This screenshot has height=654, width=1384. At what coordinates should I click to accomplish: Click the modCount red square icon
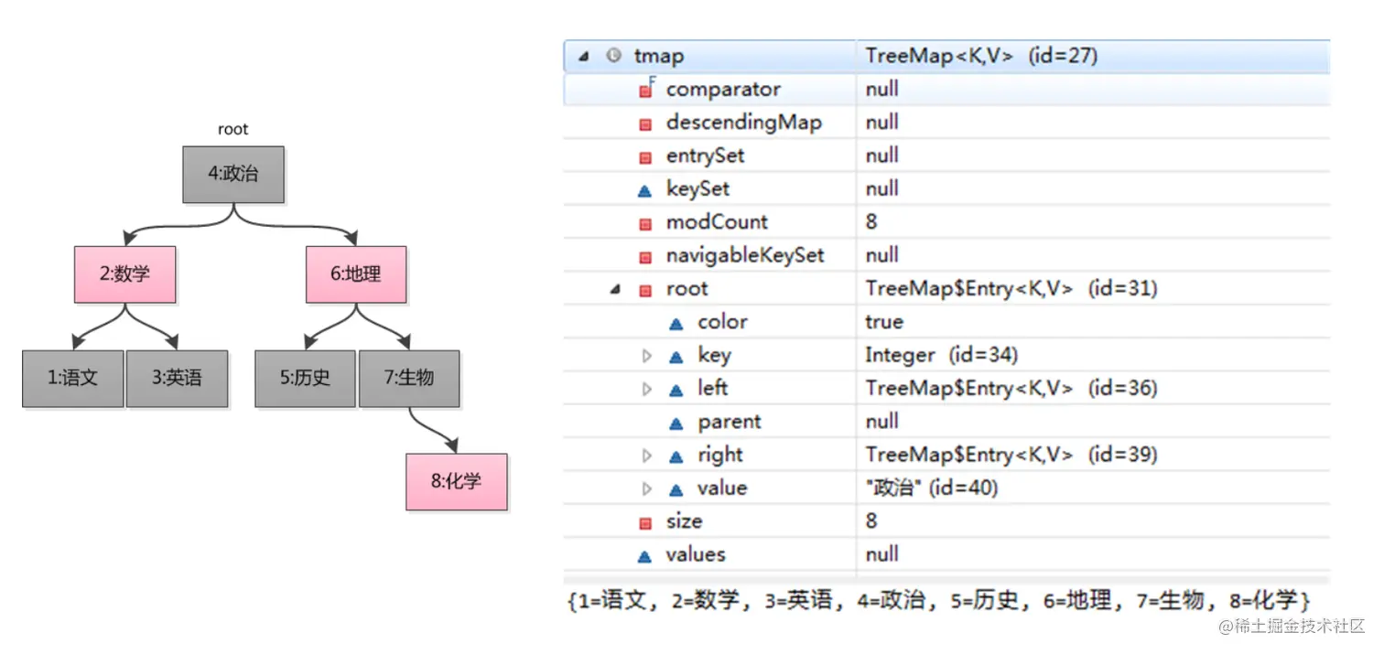click(x=645, y=223)
